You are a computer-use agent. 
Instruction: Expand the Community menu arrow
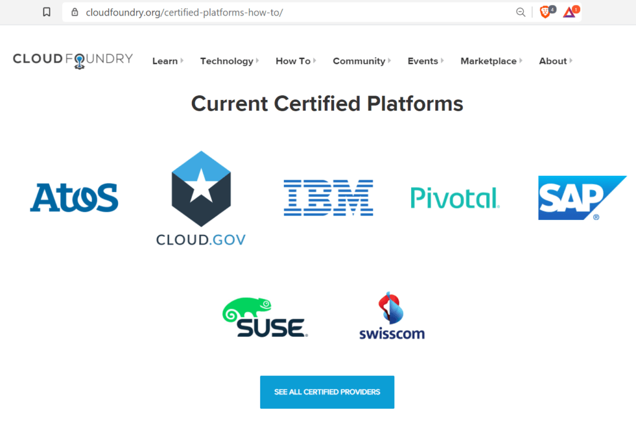click(389, 60)
